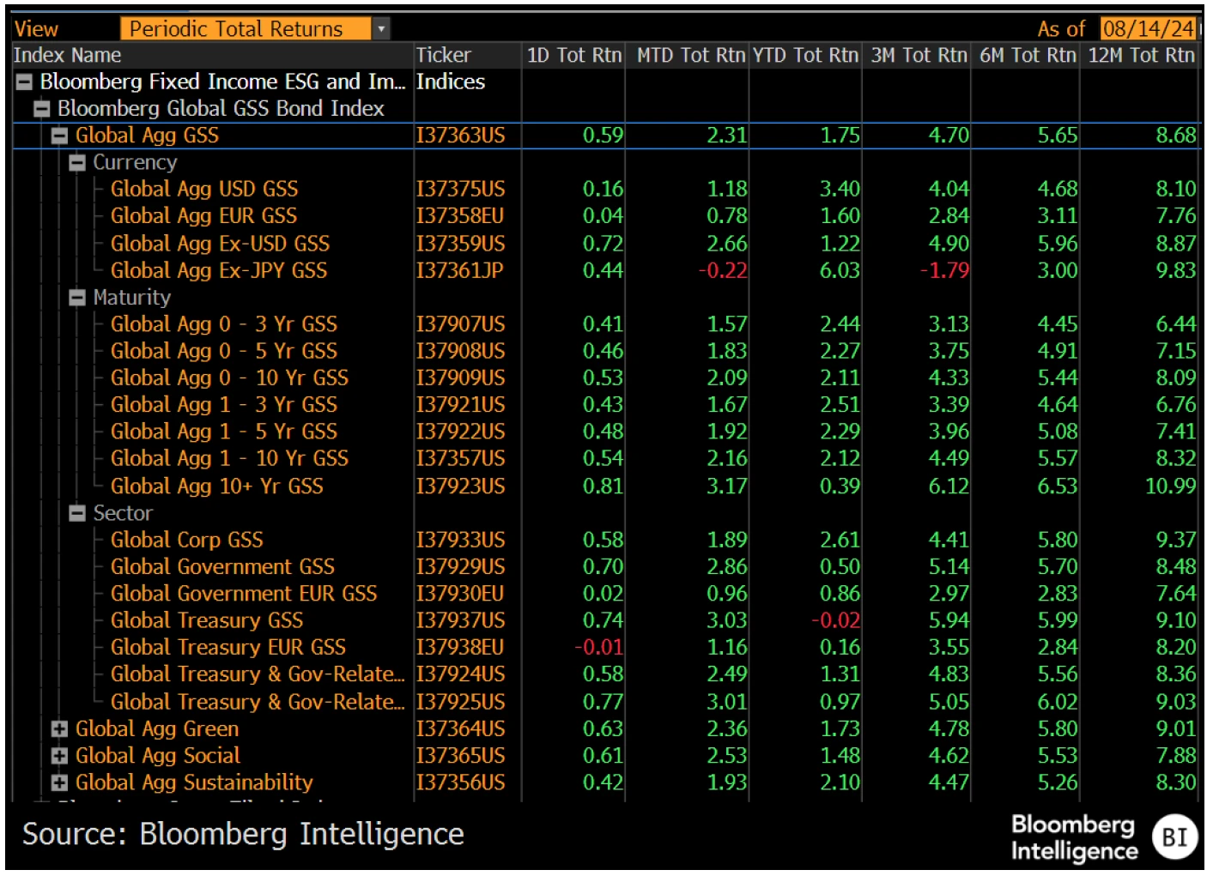
Task: Click ticker I37375US
Action: pos(461,189)
